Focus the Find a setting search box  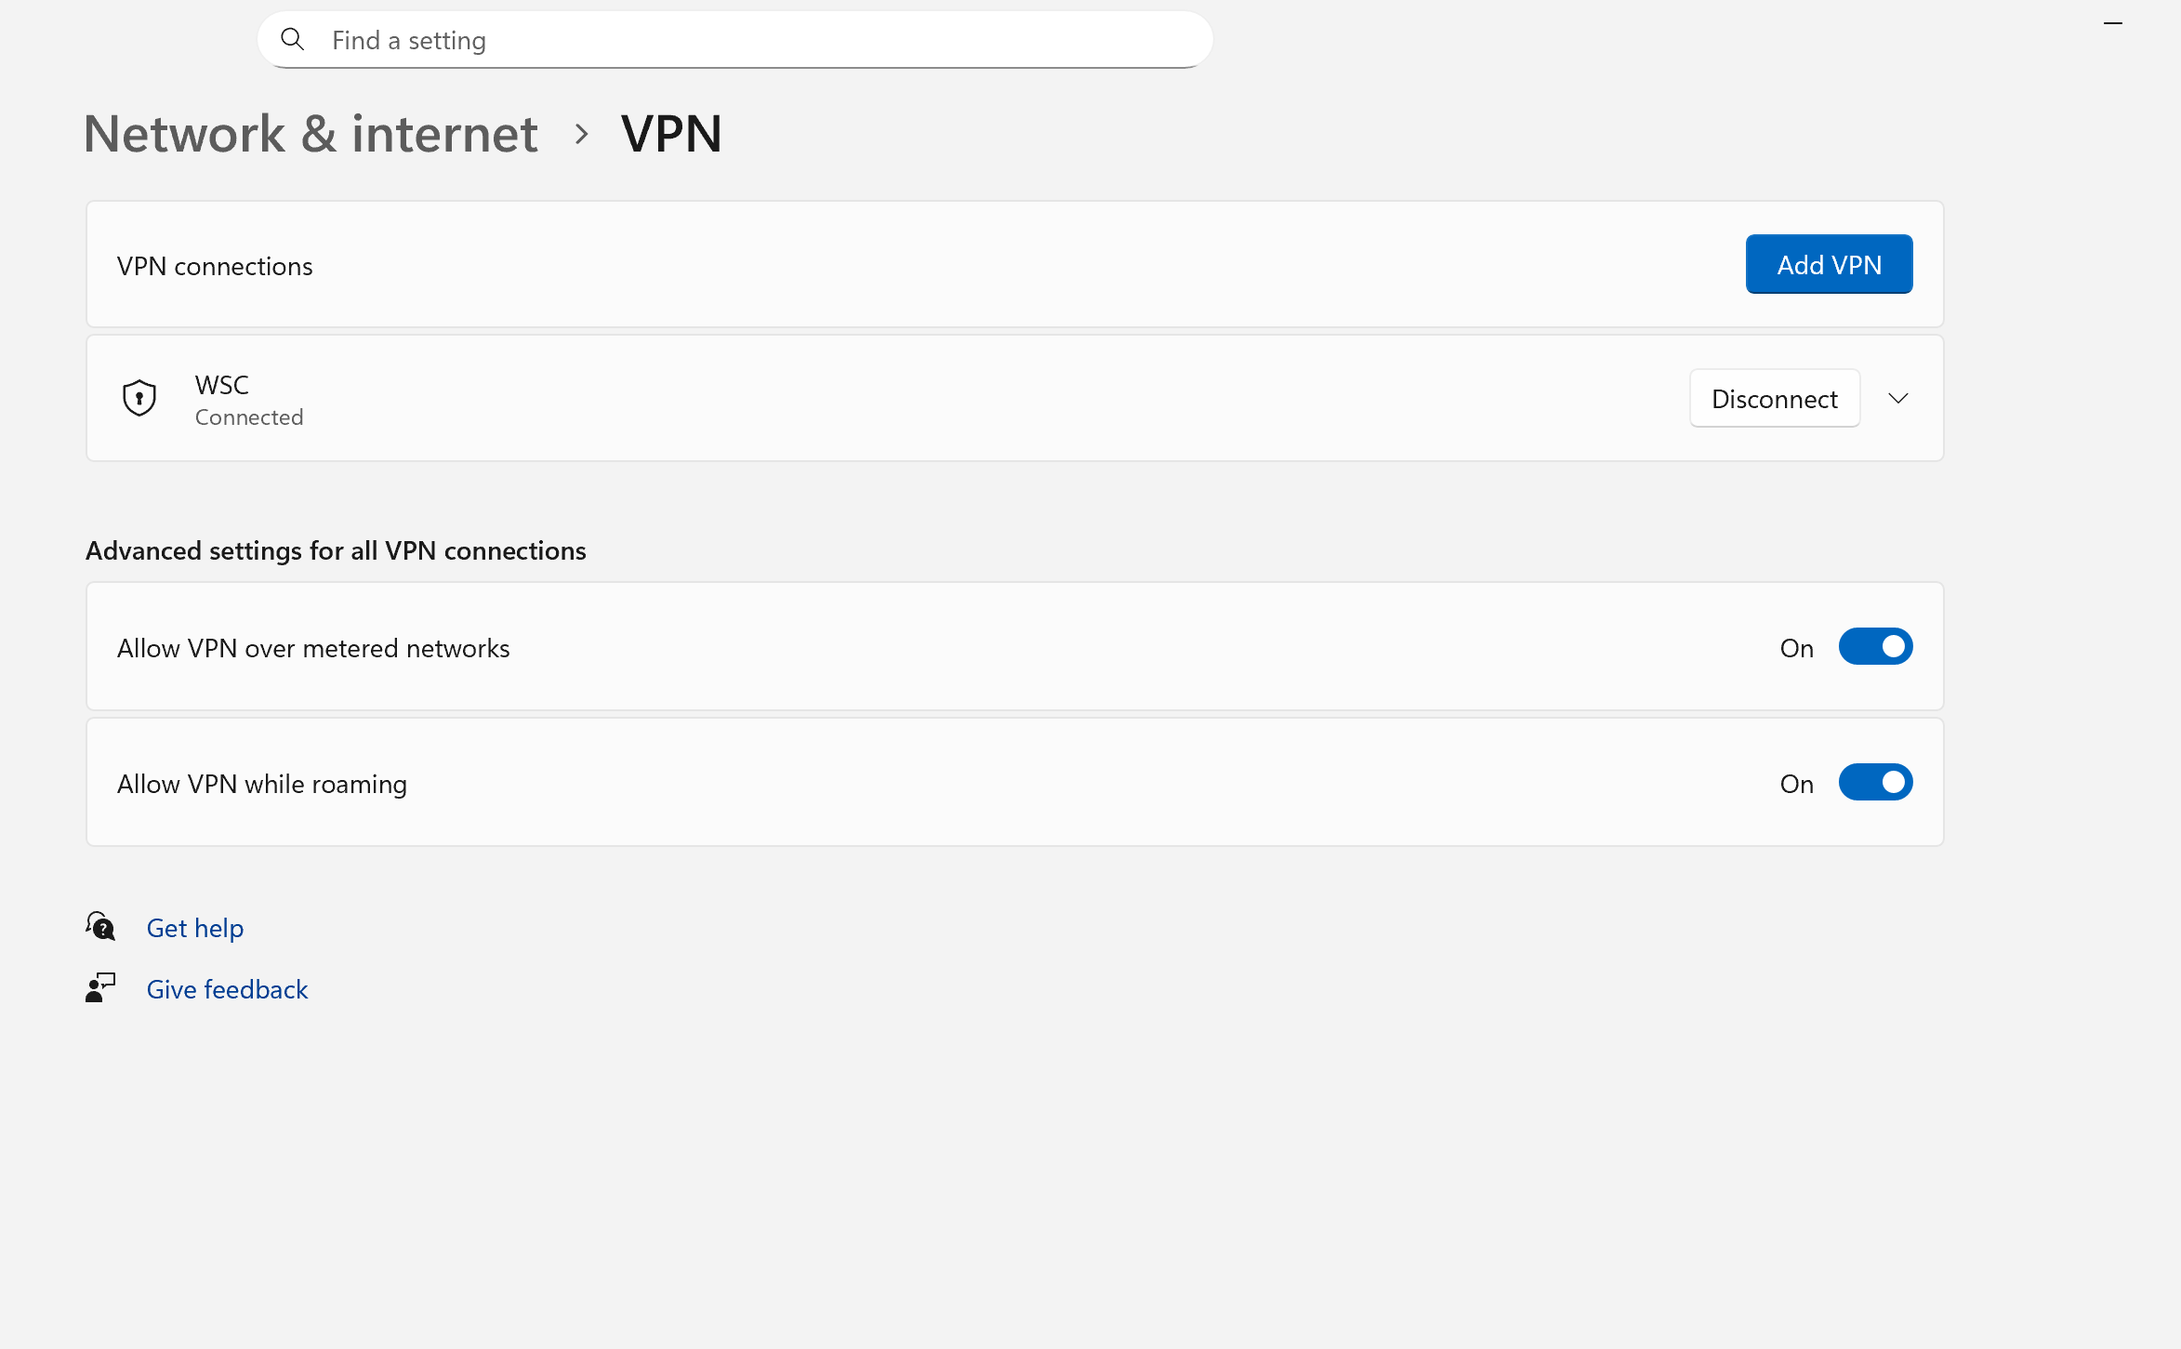(x=734, y=40)
